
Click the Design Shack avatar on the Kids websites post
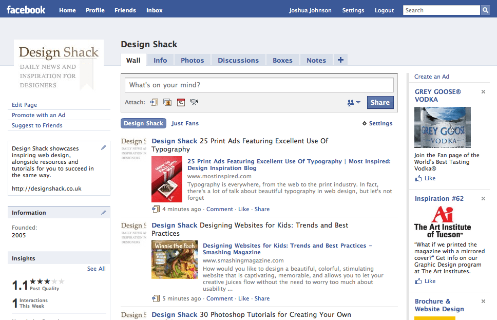134,233
